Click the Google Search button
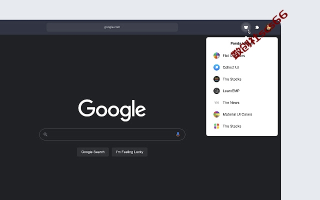This screenshot has height=200, width=320. [x=93, y=152]
